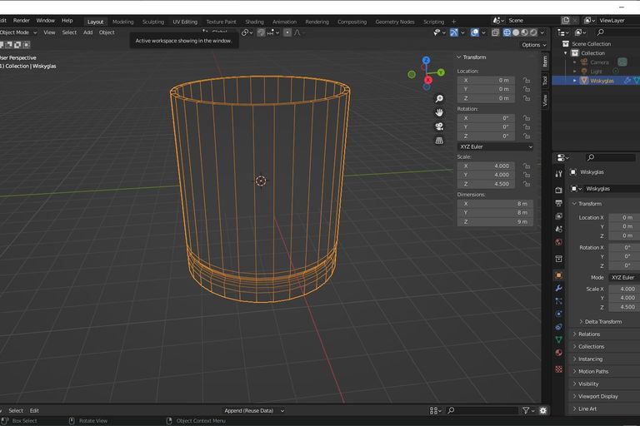Open the sidebar View tab
The height and width of the screenshot is (426, 640).
tap(545, 100)
